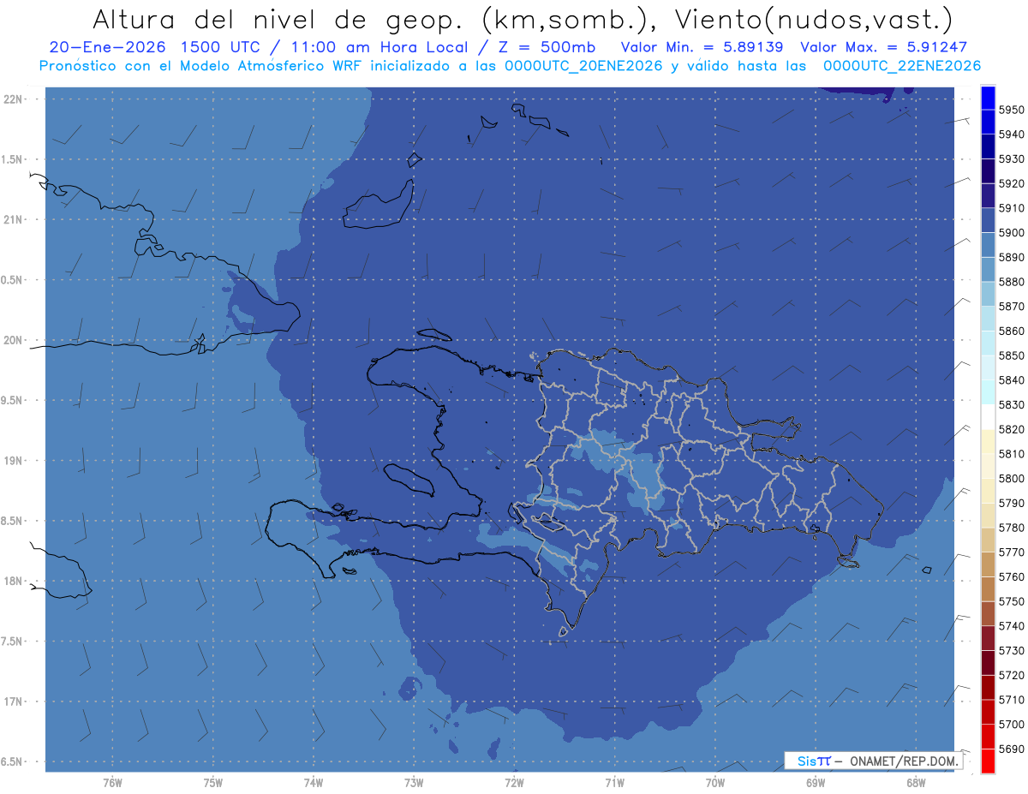Click the 19N latitude axis label
This screenshot has width=1028, height=794.
click(12, 461)
